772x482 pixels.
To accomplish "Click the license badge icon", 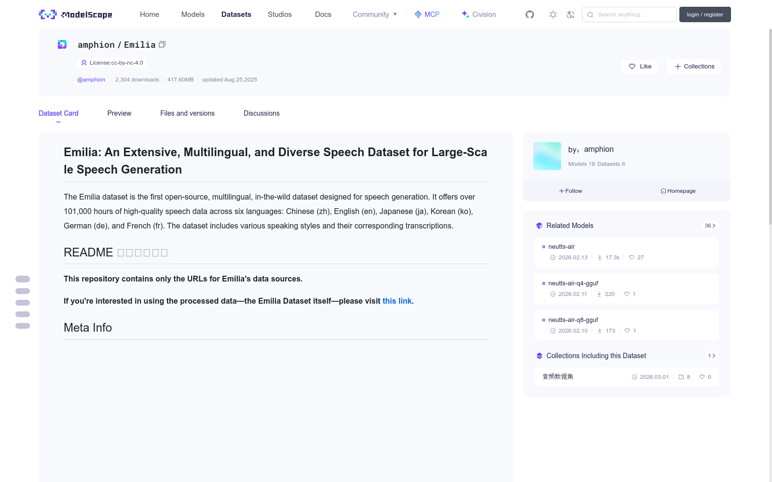I will pyautogui.click(x=84, y=63).
